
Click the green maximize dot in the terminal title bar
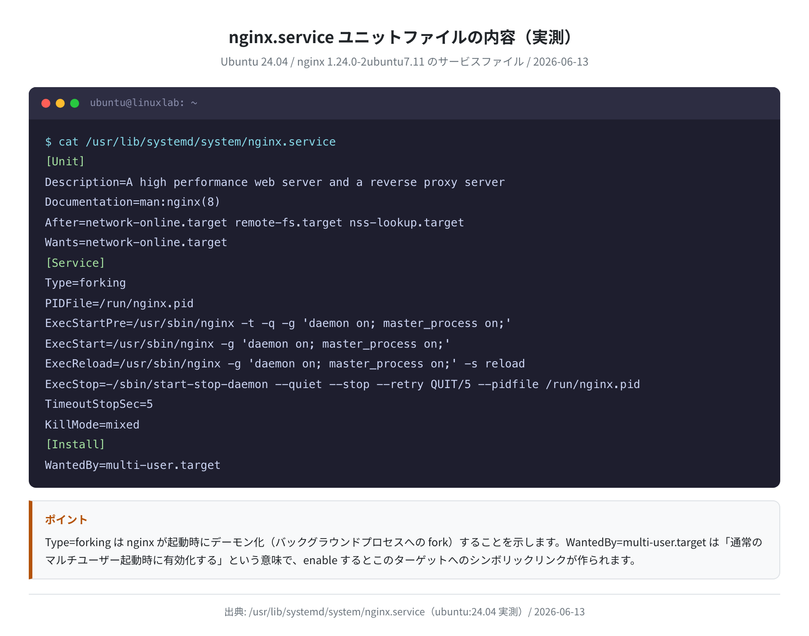pos(75,103)
